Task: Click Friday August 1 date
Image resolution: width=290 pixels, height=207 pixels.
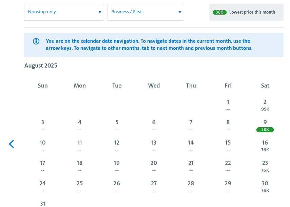Action: (x=228, y=105)
